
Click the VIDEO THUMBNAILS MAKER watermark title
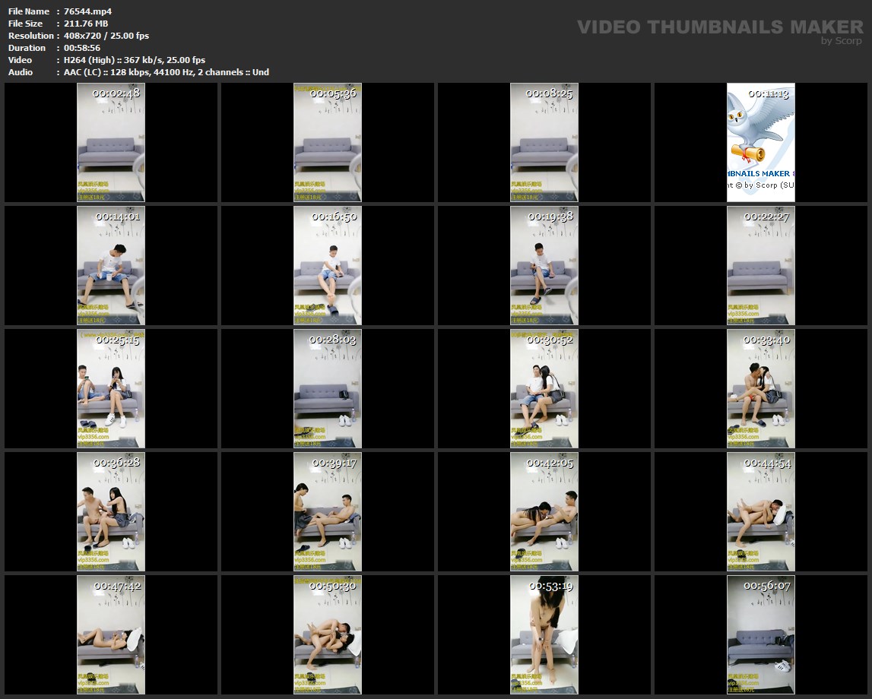pos(720,27)
